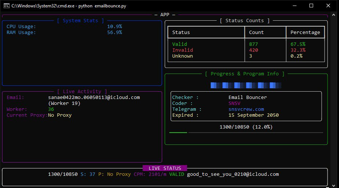Viewport: 339px width, 188px height.
Task: Click the good_to_see_you_0210 email in Live Status
Action: coord(233,174)
